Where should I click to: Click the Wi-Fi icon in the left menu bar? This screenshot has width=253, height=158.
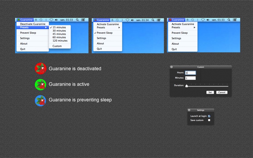51,20
